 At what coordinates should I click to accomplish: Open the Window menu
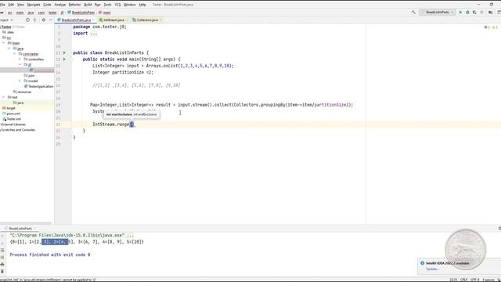click(129, 5)
